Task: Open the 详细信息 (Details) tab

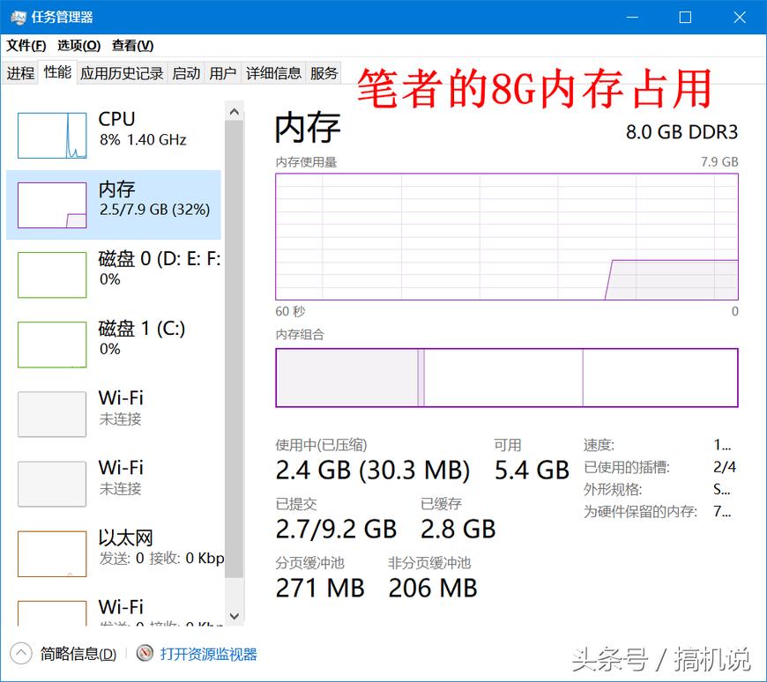Action: (x=273, y=73)
